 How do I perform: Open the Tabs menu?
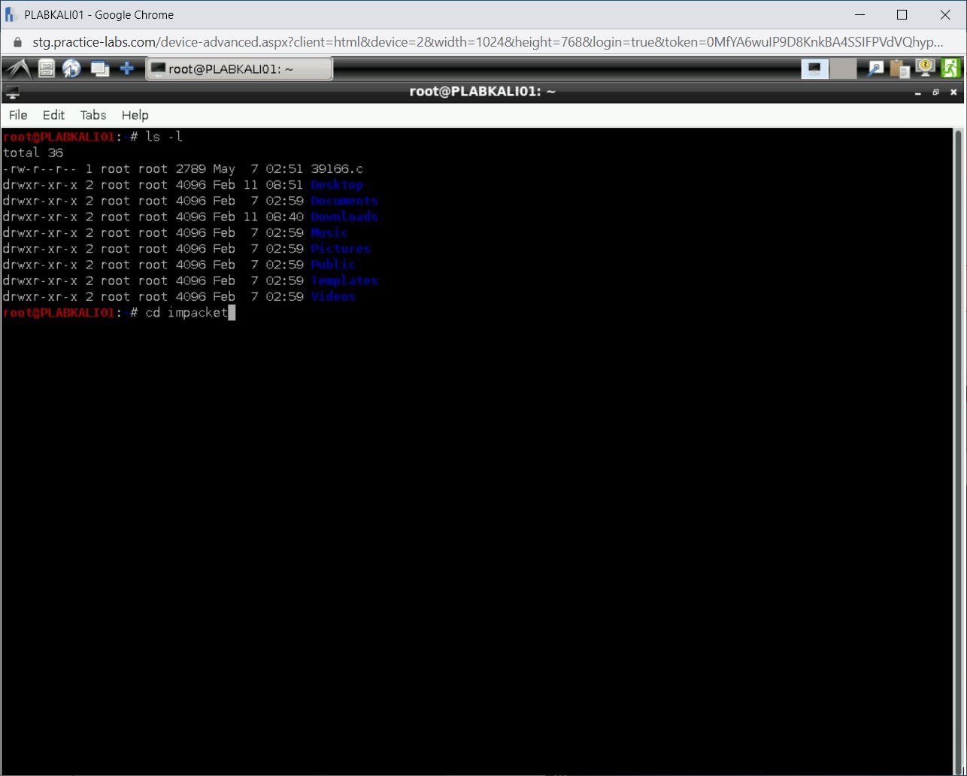[93, 115]
